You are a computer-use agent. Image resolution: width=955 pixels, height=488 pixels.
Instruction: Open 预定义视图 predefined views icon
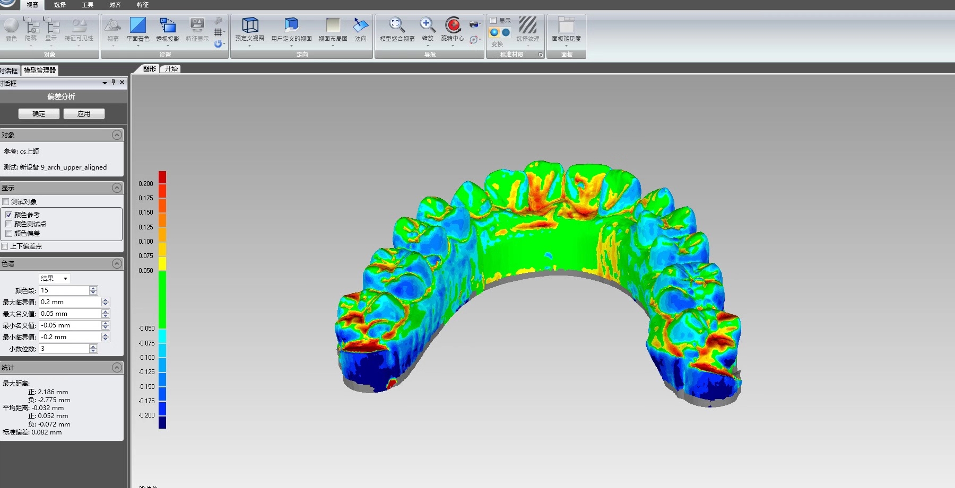pyautogui.click(x=250, y=25)
